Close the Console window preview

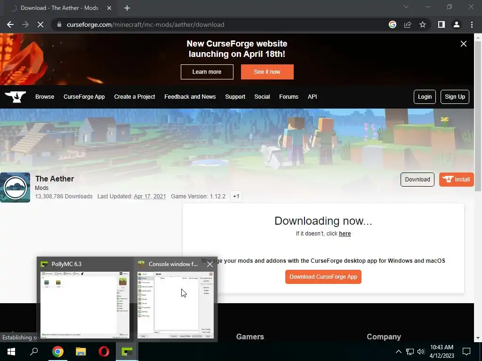(210, 264)
